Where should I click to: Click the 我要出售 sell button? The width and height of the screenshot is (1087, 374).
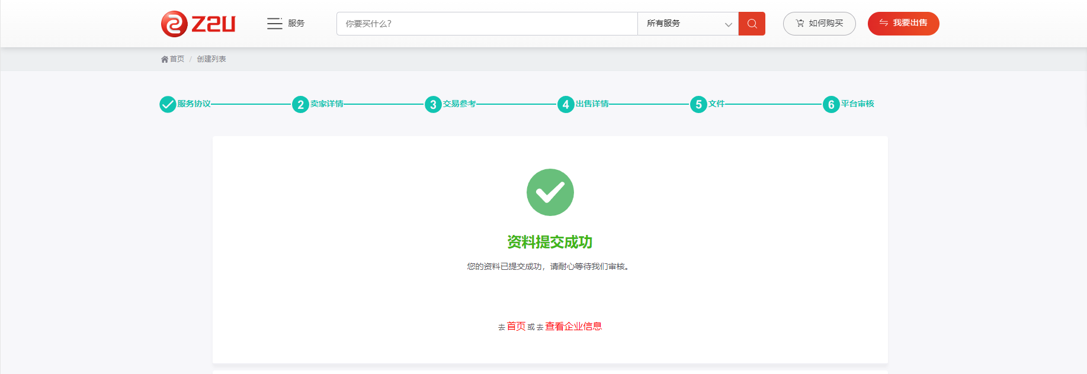tap(903, 24)
